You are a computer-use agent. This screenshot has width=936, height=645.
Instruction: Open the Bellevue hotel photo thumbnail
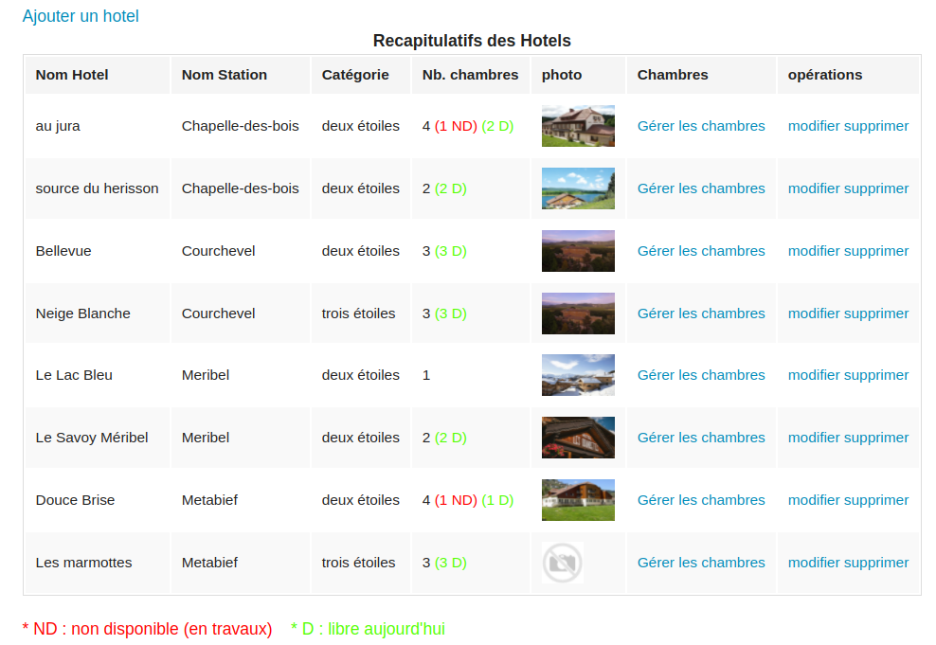tap(578, 251)
